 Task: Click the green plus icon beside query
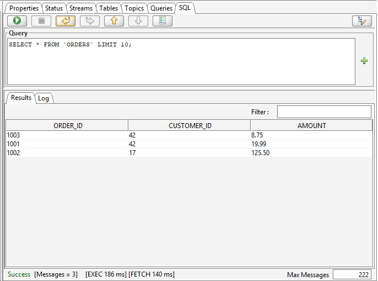pyautogui.click(x=364, y=61)
